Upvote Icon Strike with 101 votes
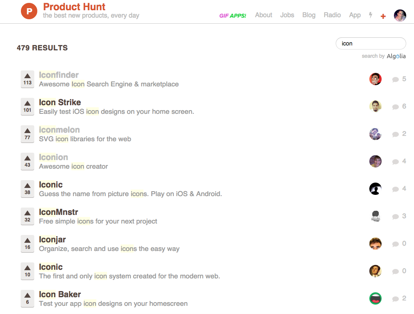The width and height of the screenshot is (414, 314). point(27,106)
